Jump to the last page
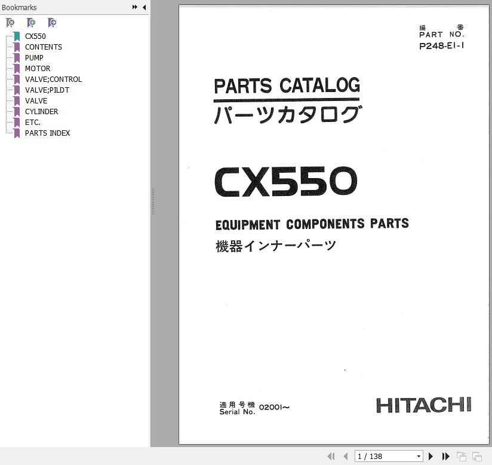This screenshot has width=492, height=465. (x=445, y=456)
